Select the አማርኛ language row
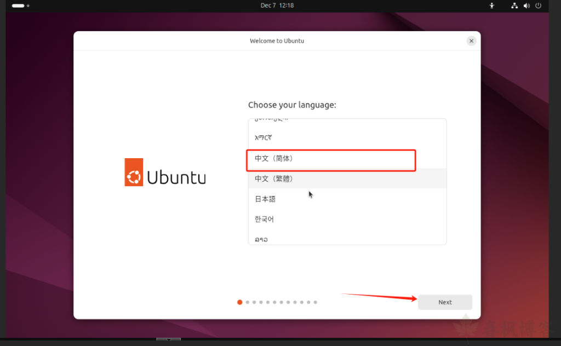This screenshot has width=561, height=346. (347, 137)
